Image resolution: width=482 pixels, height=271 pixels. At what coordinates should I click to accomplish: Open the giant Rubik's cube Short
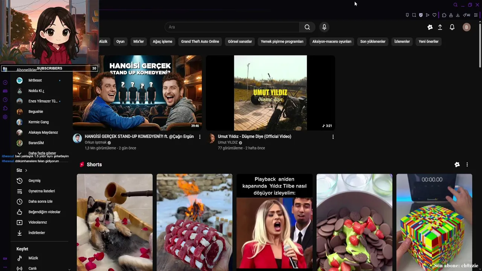(x=434, y=222)
